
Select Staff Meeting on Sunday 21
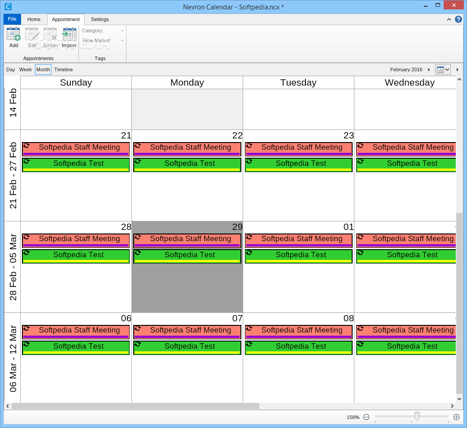76,149
